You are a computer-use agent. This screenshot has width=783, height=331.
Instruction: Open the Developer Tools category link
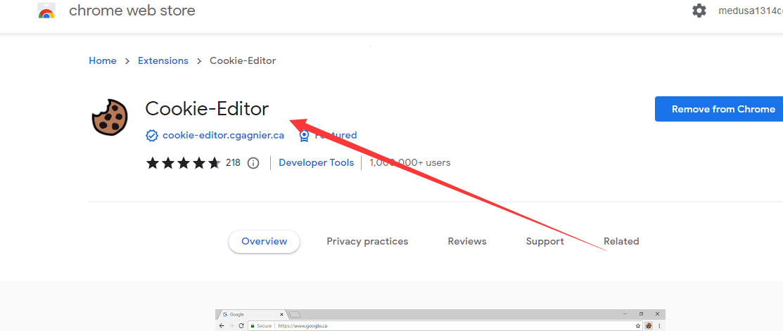tap(316, 162)
